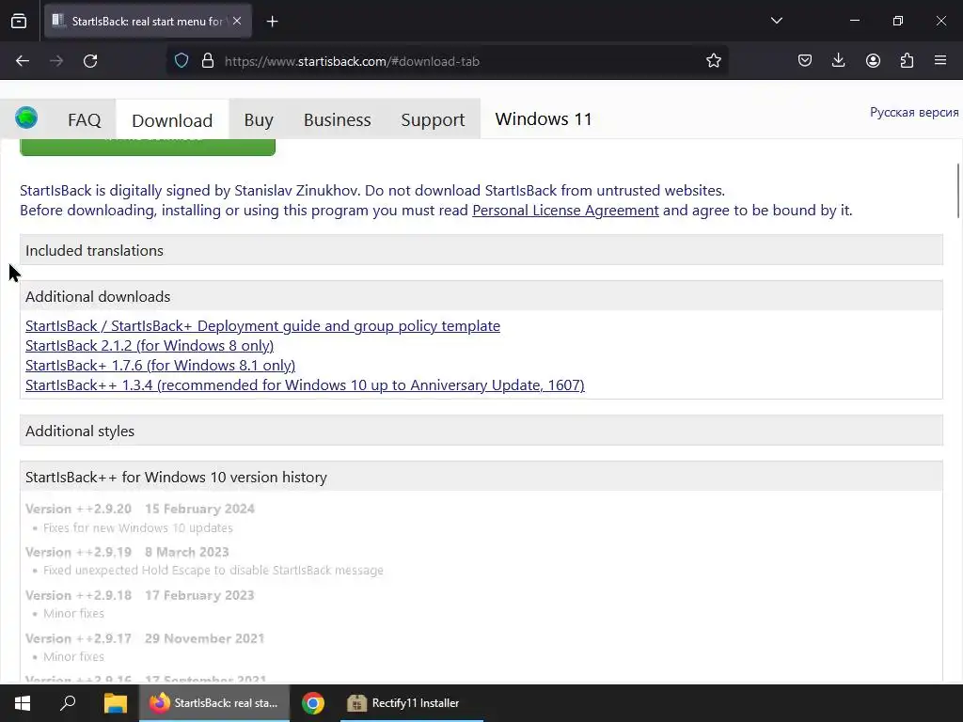
Task: Reload the page with the refresh icon
Action: (90, 61)
